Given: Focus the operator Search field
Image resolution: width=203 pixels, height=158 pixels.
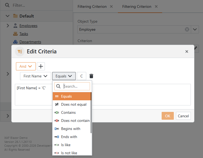Looking at the screenshot, I should [x=72, y=86].
